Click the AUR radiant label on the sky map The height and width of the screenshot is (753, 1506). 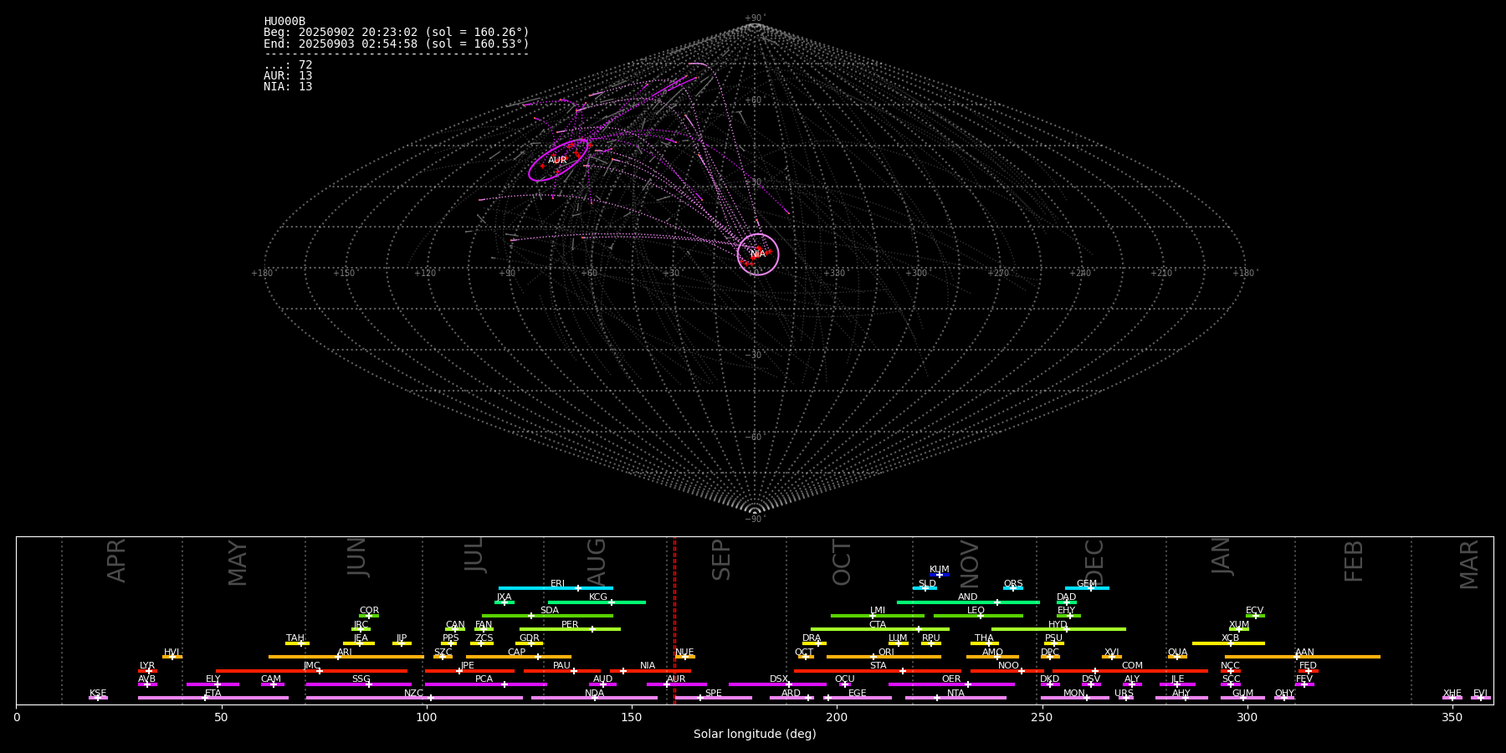[557, 160]
